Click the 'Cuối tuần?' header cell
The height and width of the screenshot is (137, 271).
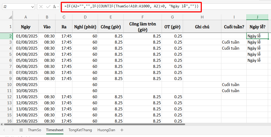coord(234,27)
